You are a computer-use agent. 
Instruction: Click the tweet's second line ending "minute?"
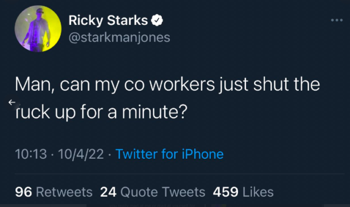click(x=101, y=112)
